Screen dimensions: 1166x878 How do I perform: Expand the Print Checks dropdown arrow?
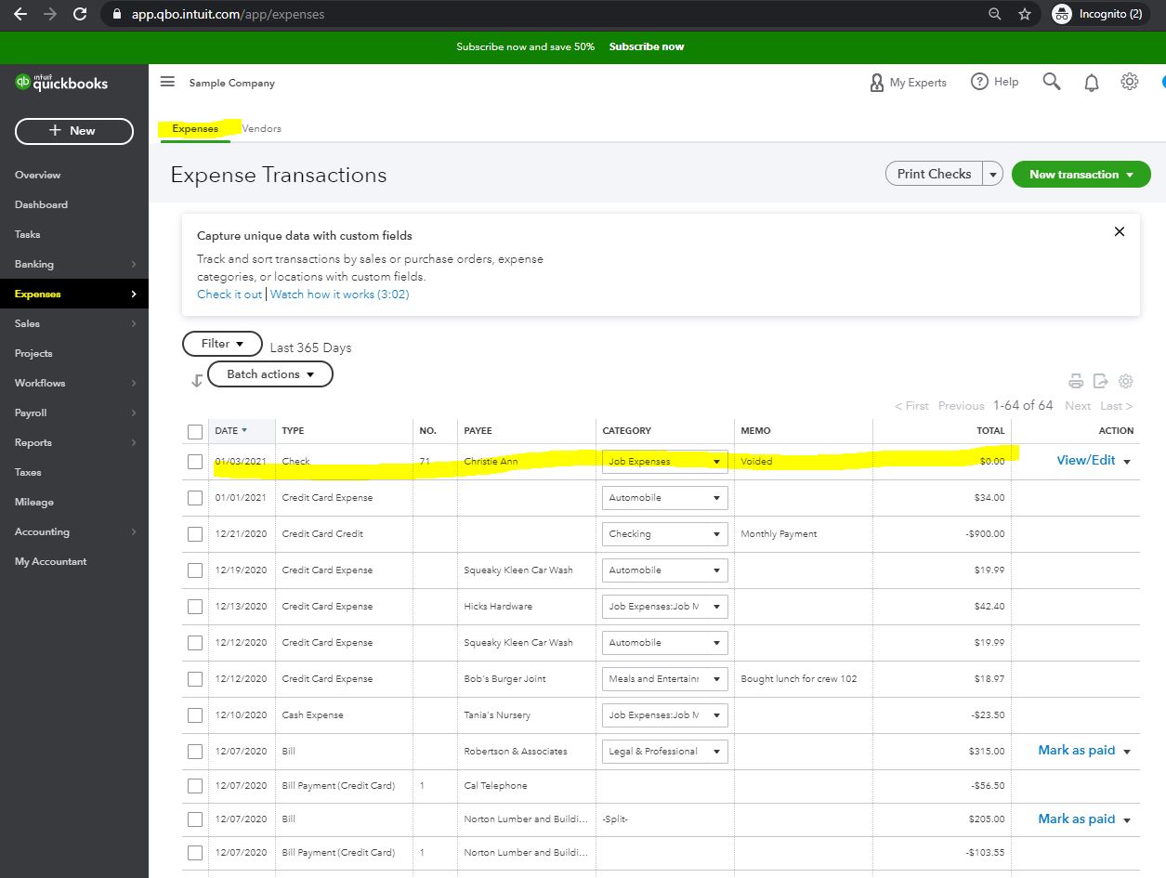tap(992, 173)
